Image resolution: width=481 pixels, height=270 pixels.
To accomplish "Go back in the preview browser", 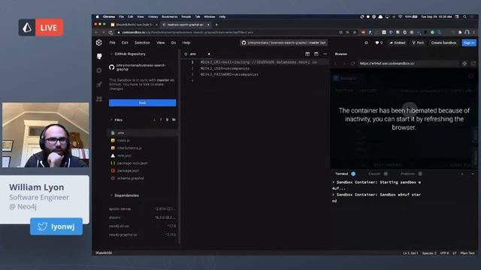I will (x=335, y=63).
